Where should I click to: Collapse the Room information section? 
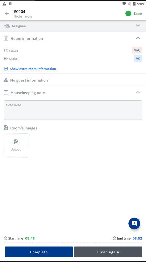point(138,38)
